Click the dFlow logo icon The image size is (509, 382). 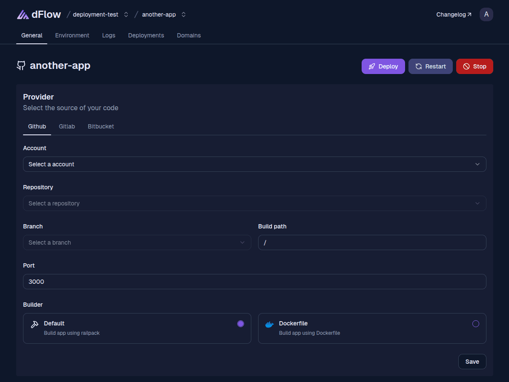pyautogui.click(x=23, y=14)
